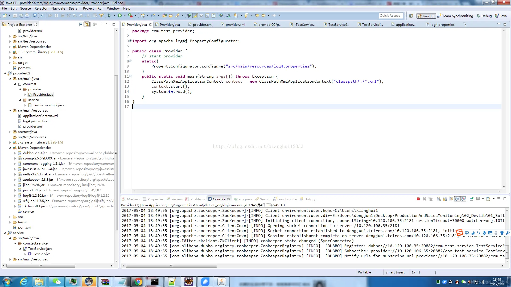The width and height of the screenshot is (511, 287).
Task: Switch to the Debug perspective
Action: click(484, 16)
